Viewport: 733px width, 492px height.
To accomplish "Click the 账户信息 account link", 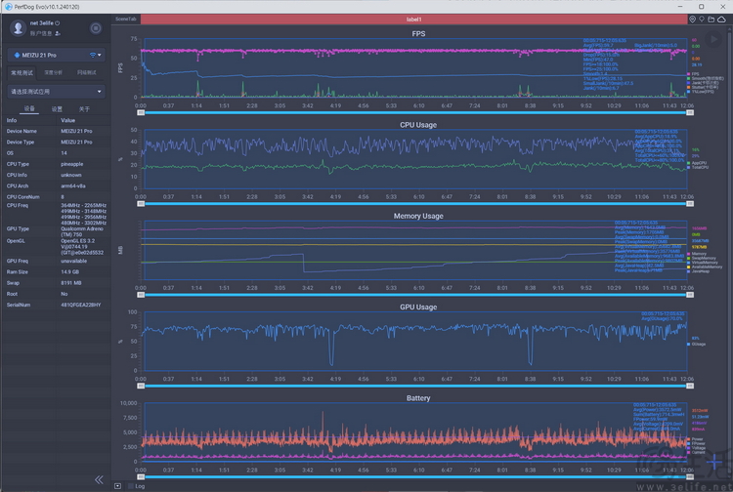I will (41, 33).
